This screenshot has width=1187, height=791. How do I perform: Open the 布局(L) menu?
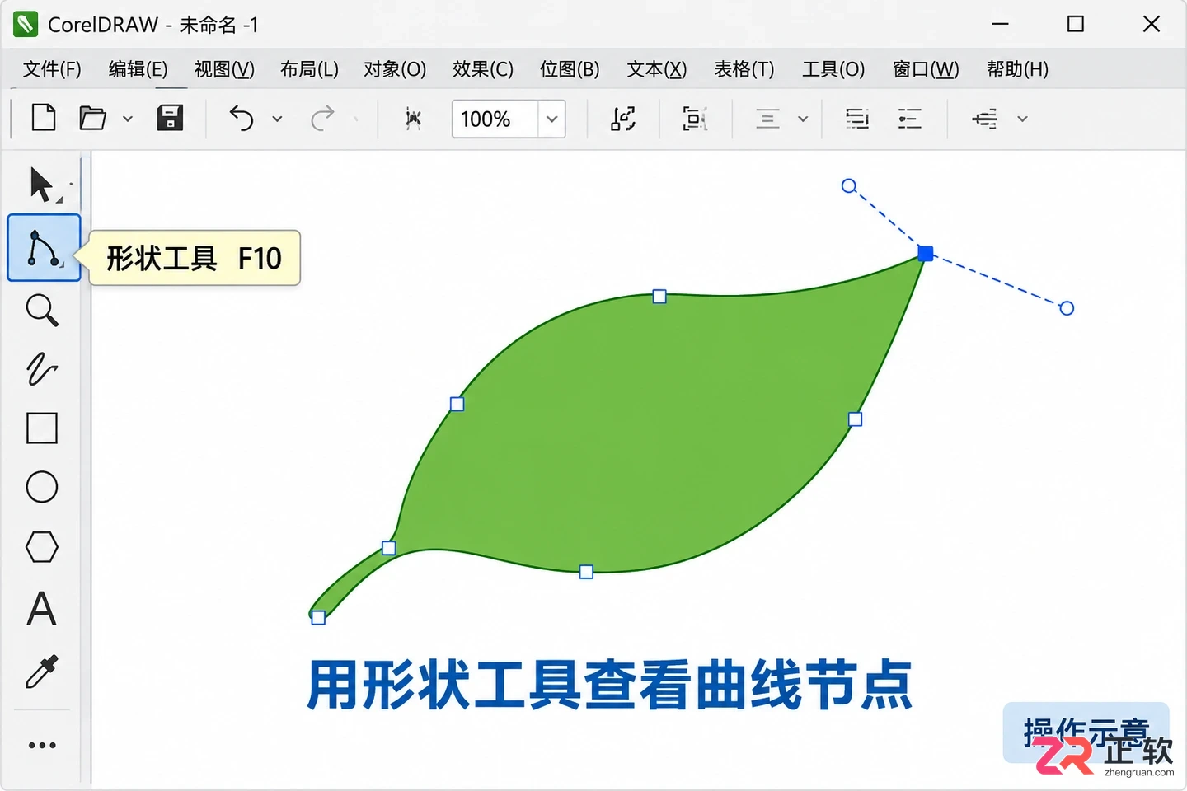coord(309,69)
